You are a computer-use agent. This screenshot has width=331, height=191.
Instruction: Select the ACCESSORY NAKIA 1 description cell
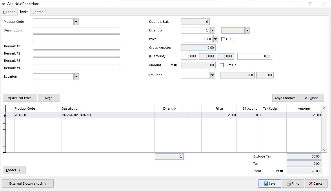(x=108, y=115)
